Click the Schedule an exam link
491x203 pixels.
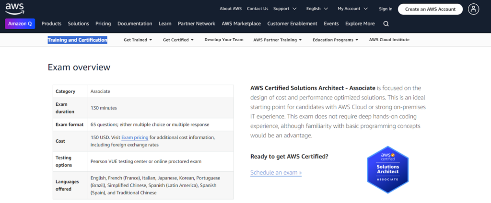point(276,173)
